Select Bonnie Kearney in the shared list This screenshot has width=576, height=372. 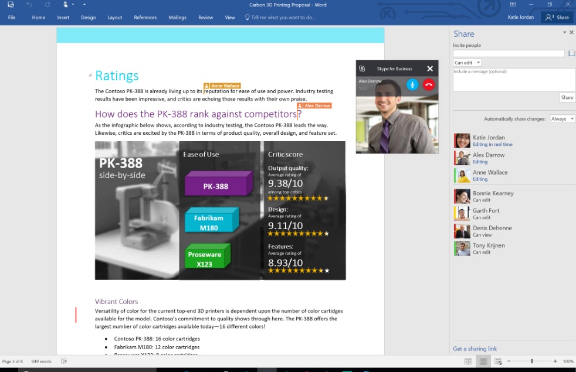pos(514,196)
